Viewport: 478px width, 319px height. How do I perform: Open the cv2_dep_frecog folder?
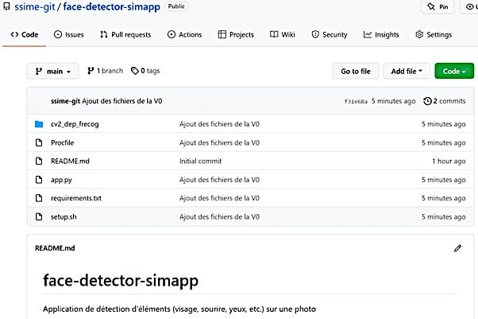(x=75, y=124)
